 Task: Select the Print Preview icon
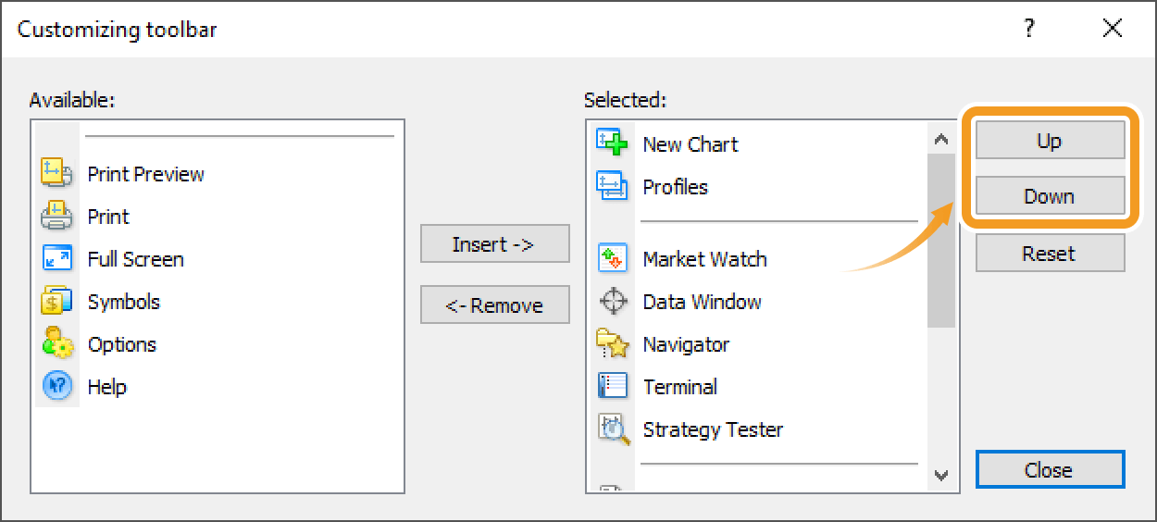pos(57,173)
